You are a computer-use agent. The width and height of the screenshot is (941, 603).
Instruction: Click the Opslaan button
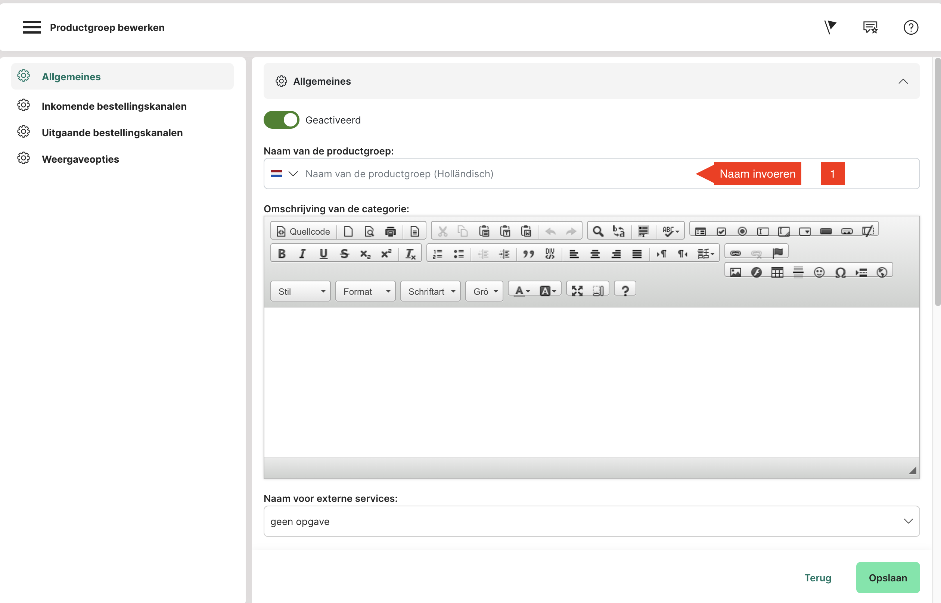click(887, 578)
